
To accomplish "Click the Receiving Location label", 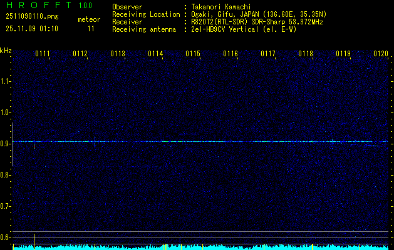I will (x=146, y=14).
